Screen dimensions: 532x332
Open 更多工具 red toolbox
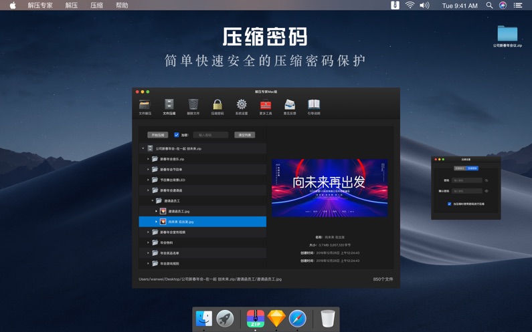pyautogui.click(x=266, y=106)
